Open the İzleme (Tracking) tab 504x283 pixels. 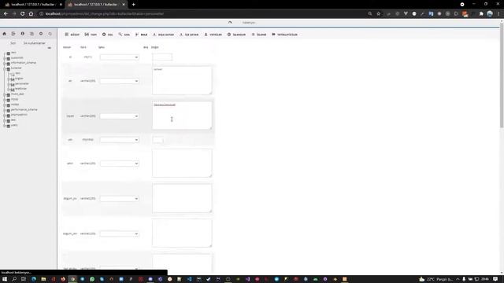[259, 35]
